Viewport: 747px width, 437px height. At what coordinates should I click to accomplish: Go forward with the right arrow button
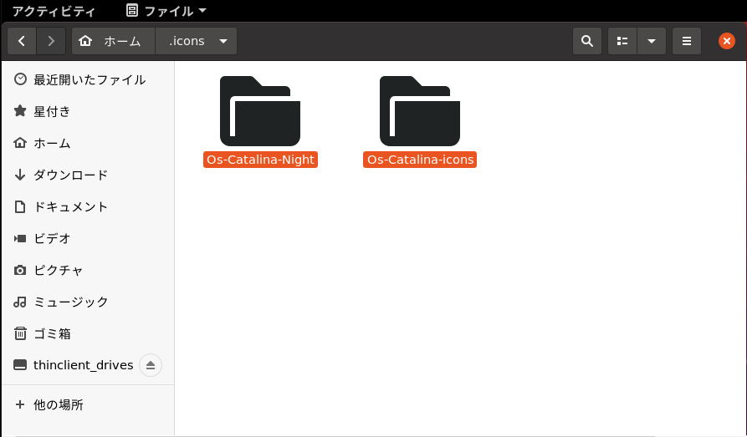coord(50,41)
